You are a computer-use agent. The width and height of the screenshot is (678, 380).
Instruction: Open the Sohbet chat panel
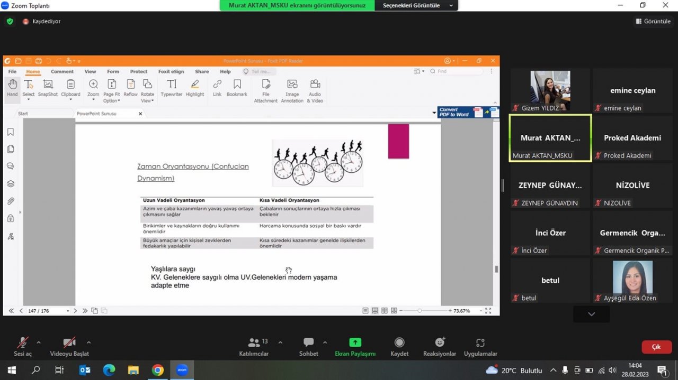click(308, 343)
